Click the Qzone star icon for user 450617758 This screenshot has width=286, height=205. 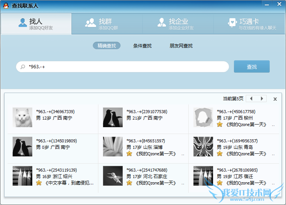tap(220, 125)
